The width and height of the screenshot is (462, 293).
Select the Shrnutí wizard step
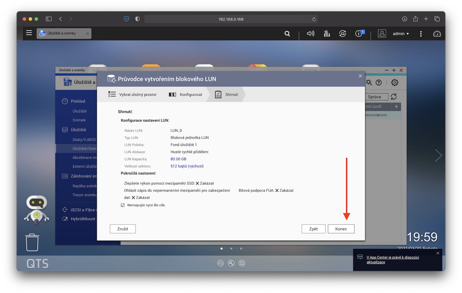click(227, 94)
